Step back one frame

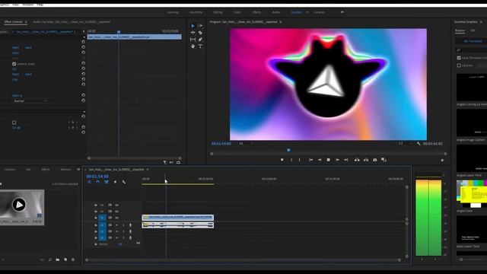click(x=320, y=160)
